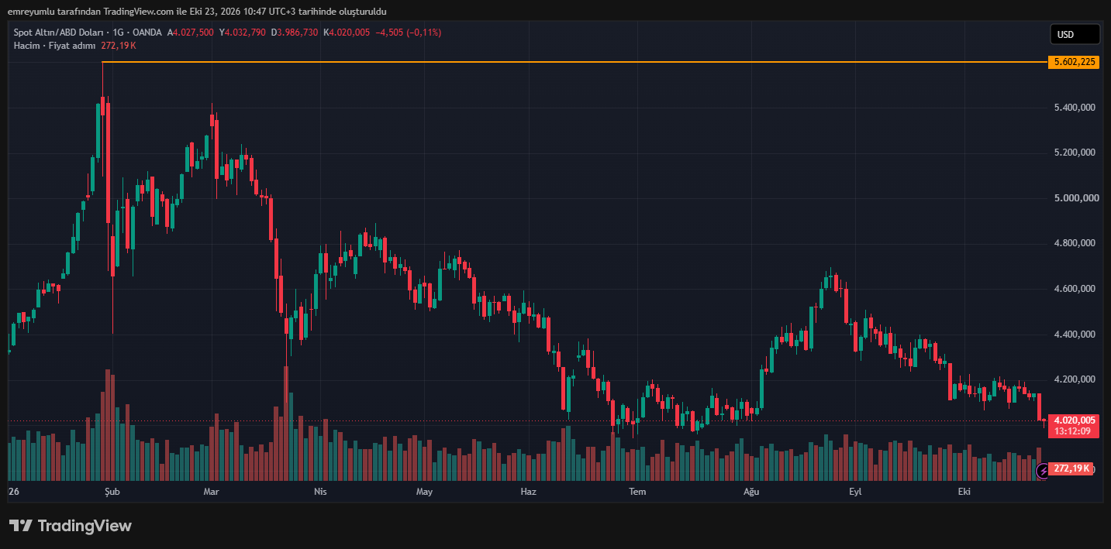Click the 'Hacim · Fiyat adımı' indicator label
Viewport: 1111px width, 549px height.
point(54,46)
